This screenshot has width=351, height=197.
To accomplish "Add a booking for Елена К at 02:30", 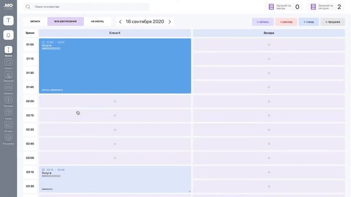I will (x=115, y=130).
